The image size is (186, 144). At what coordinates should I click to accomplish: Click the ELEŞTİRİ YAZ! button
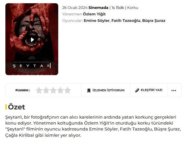point(149,90)
